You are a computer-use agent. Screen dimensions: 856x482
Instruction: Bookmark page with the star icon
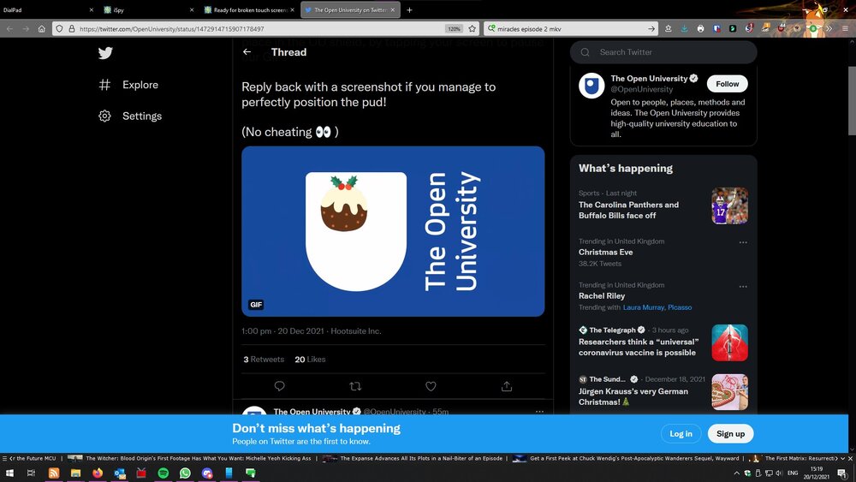(473, 28)
